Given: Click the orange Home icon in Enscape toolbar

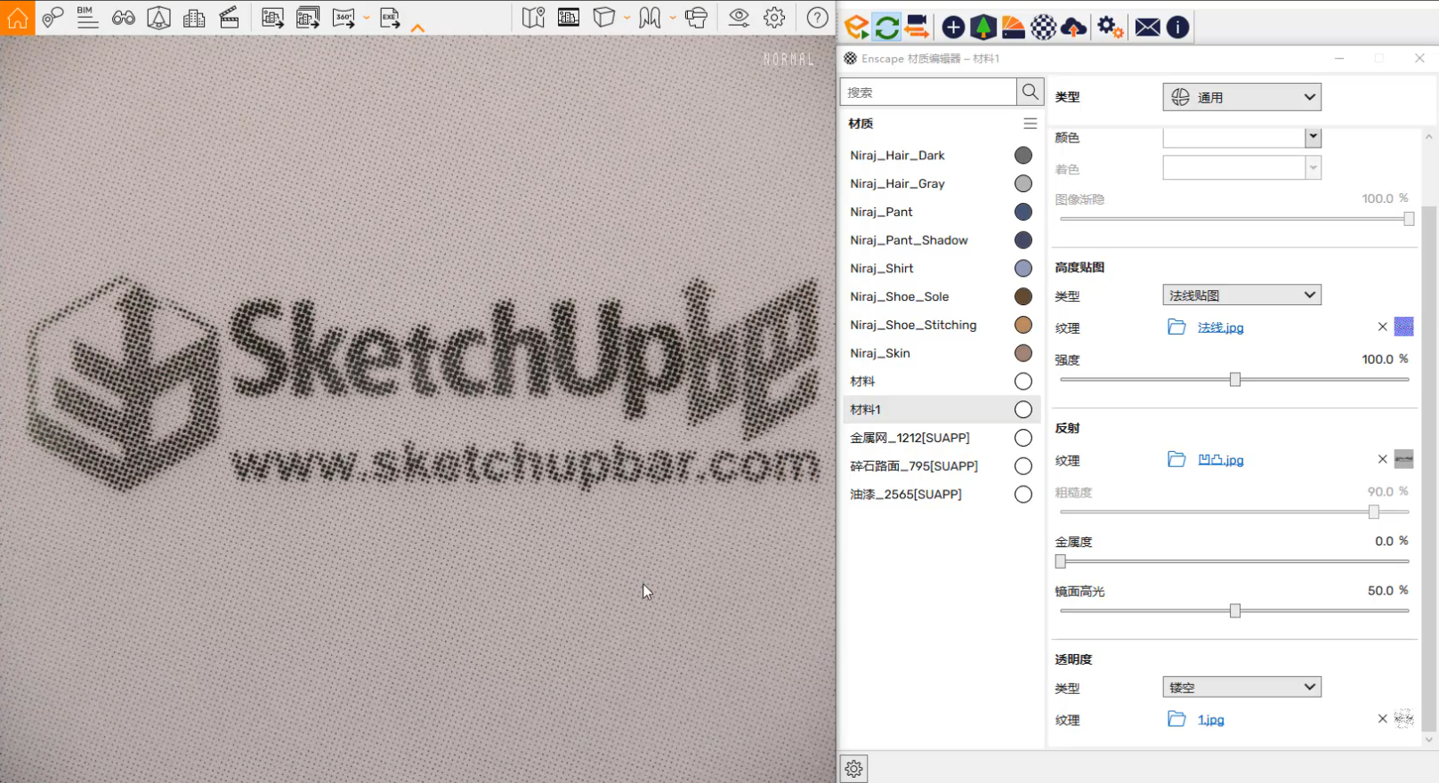Looking at the screenshot, I should 18,18.
